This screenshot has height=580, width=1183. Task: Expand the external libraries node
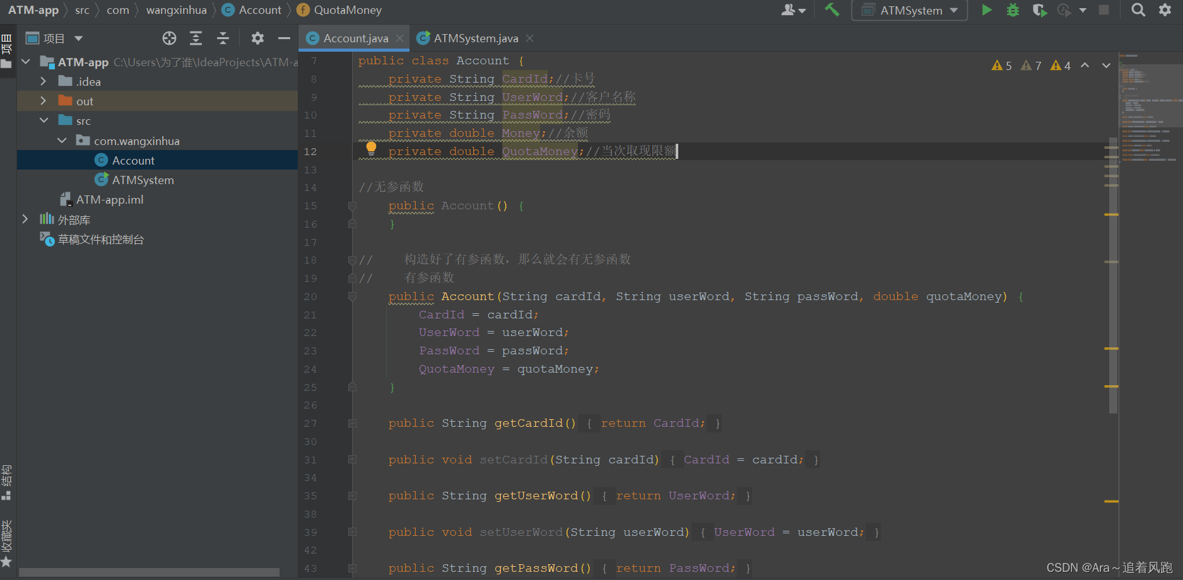coord(25,219)
